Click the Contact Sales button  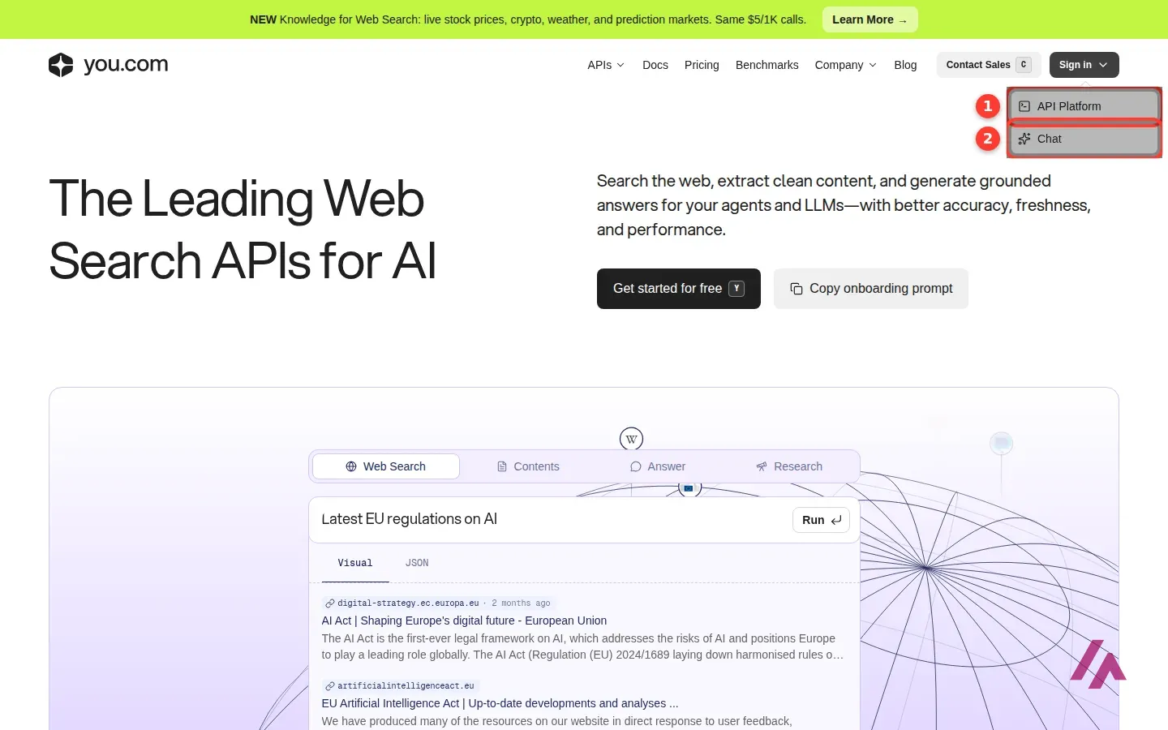pyautogui.click(x=989, y=65)
